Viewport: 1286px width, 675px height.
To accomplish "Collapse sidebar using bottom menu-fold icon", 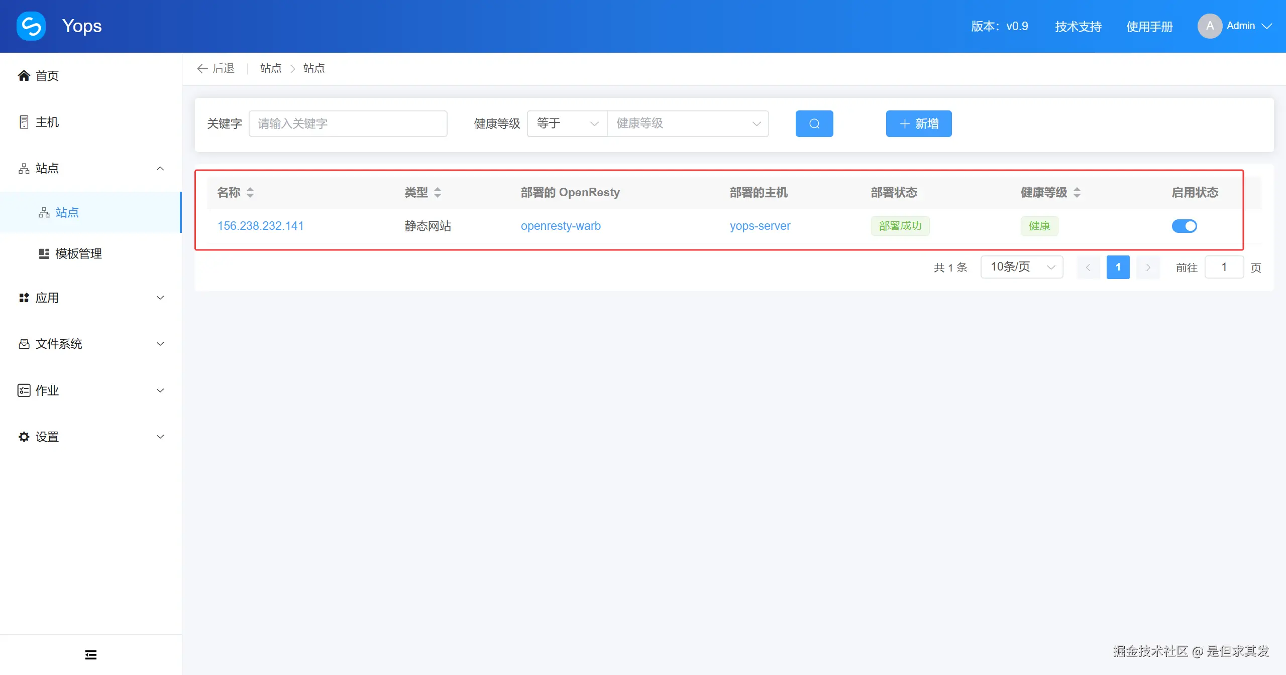I will click(x=90, y=654).
